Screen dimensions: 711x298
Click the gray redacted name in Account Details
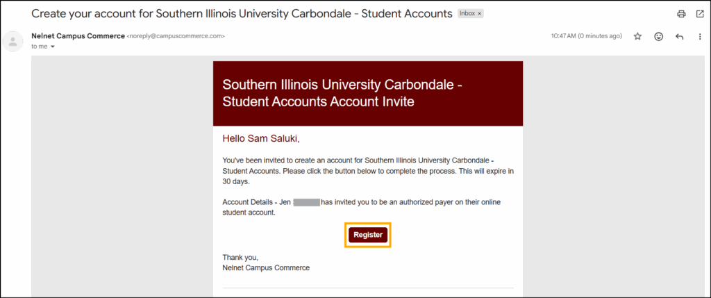[x=306, y=202]
